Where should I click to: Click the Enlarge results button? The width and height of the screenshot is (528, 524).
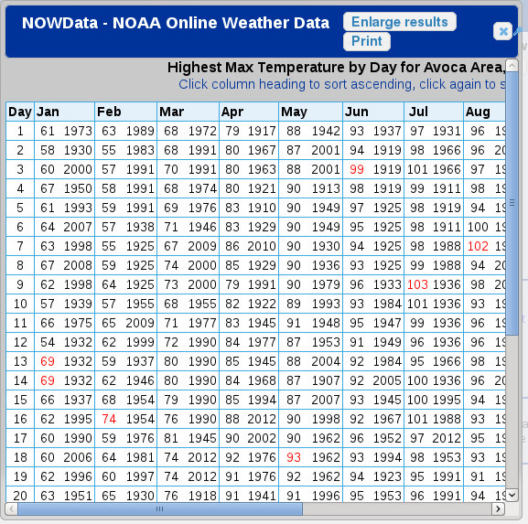click(x=400, y=22)
